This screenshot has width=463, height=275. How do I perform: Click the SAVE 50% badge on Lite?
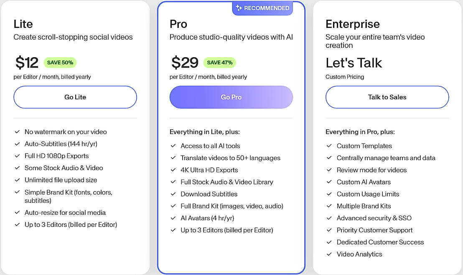click(x=60, y=63)
